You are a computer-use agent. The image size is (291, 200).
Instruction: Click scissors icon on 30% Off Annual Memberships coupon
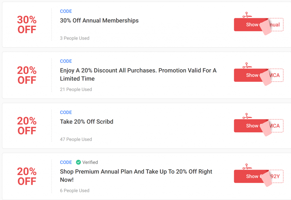point(246,15)
